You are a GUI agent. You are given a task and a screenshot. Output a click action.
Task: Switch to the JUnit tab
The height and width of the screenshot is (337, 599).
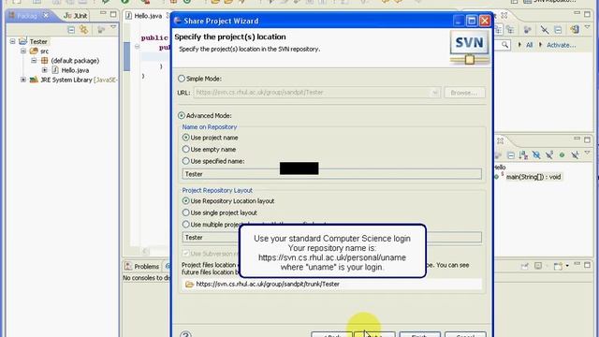click(x=76, y=16)
